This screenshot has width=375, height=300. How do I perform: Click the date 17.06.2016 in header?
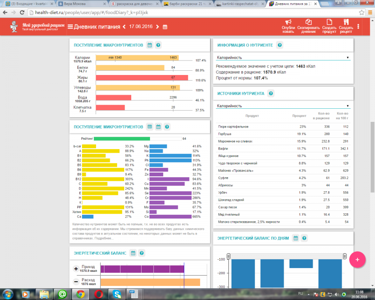pos(141,27)
